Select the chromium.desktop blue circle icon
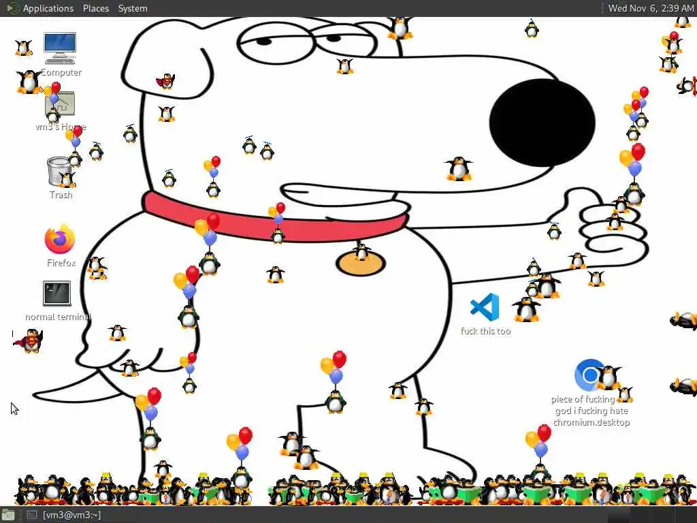Screen dimensions: 697x523 tap(590, 375)
